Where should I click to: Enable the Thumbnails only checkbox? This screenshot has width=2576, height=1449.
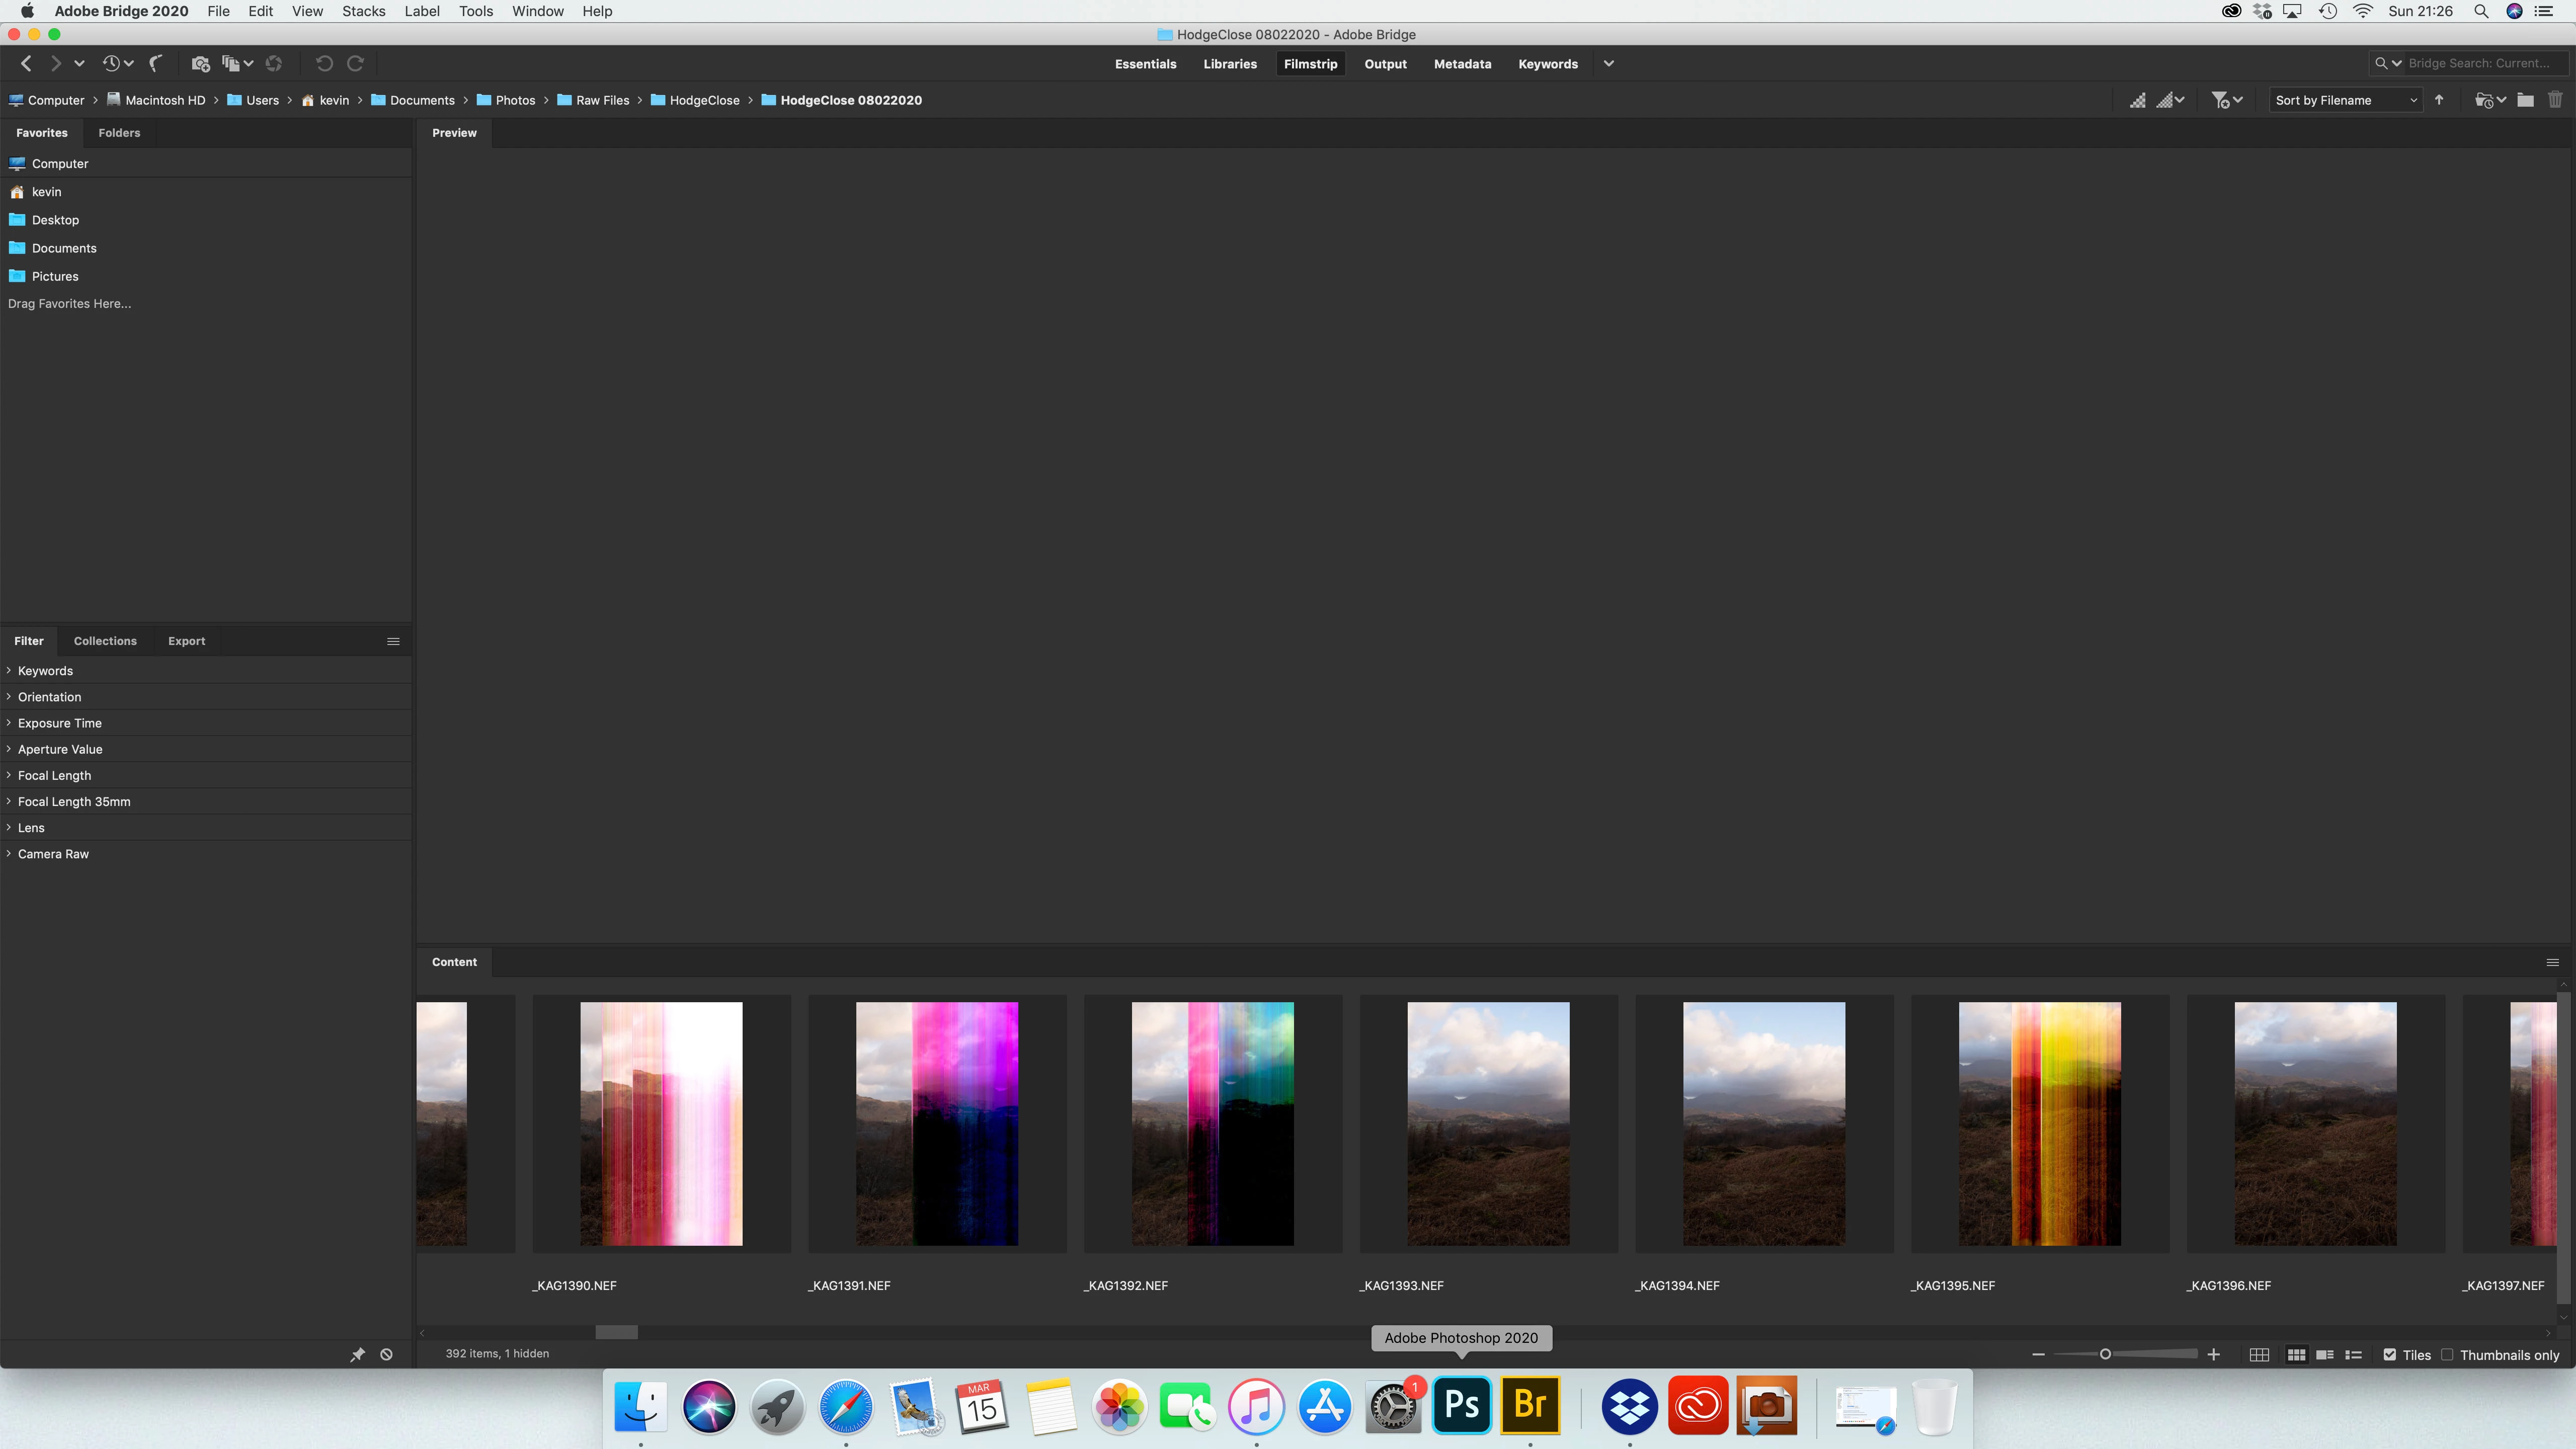(x=2447, y=1355)
